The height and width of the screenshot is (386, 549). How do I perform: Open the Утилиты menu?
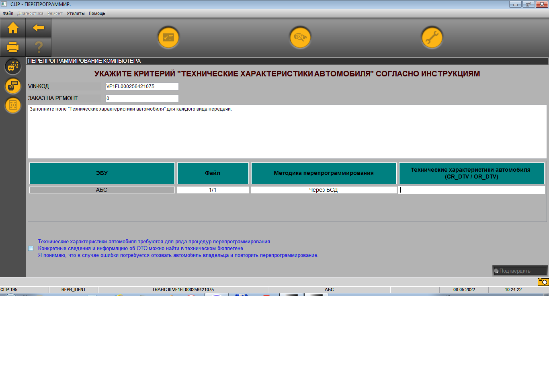click(x=76, y=13)
